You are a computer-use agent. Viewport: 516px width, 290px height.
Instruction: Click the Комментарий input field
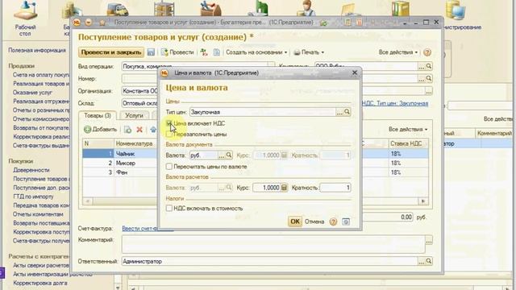273,245
